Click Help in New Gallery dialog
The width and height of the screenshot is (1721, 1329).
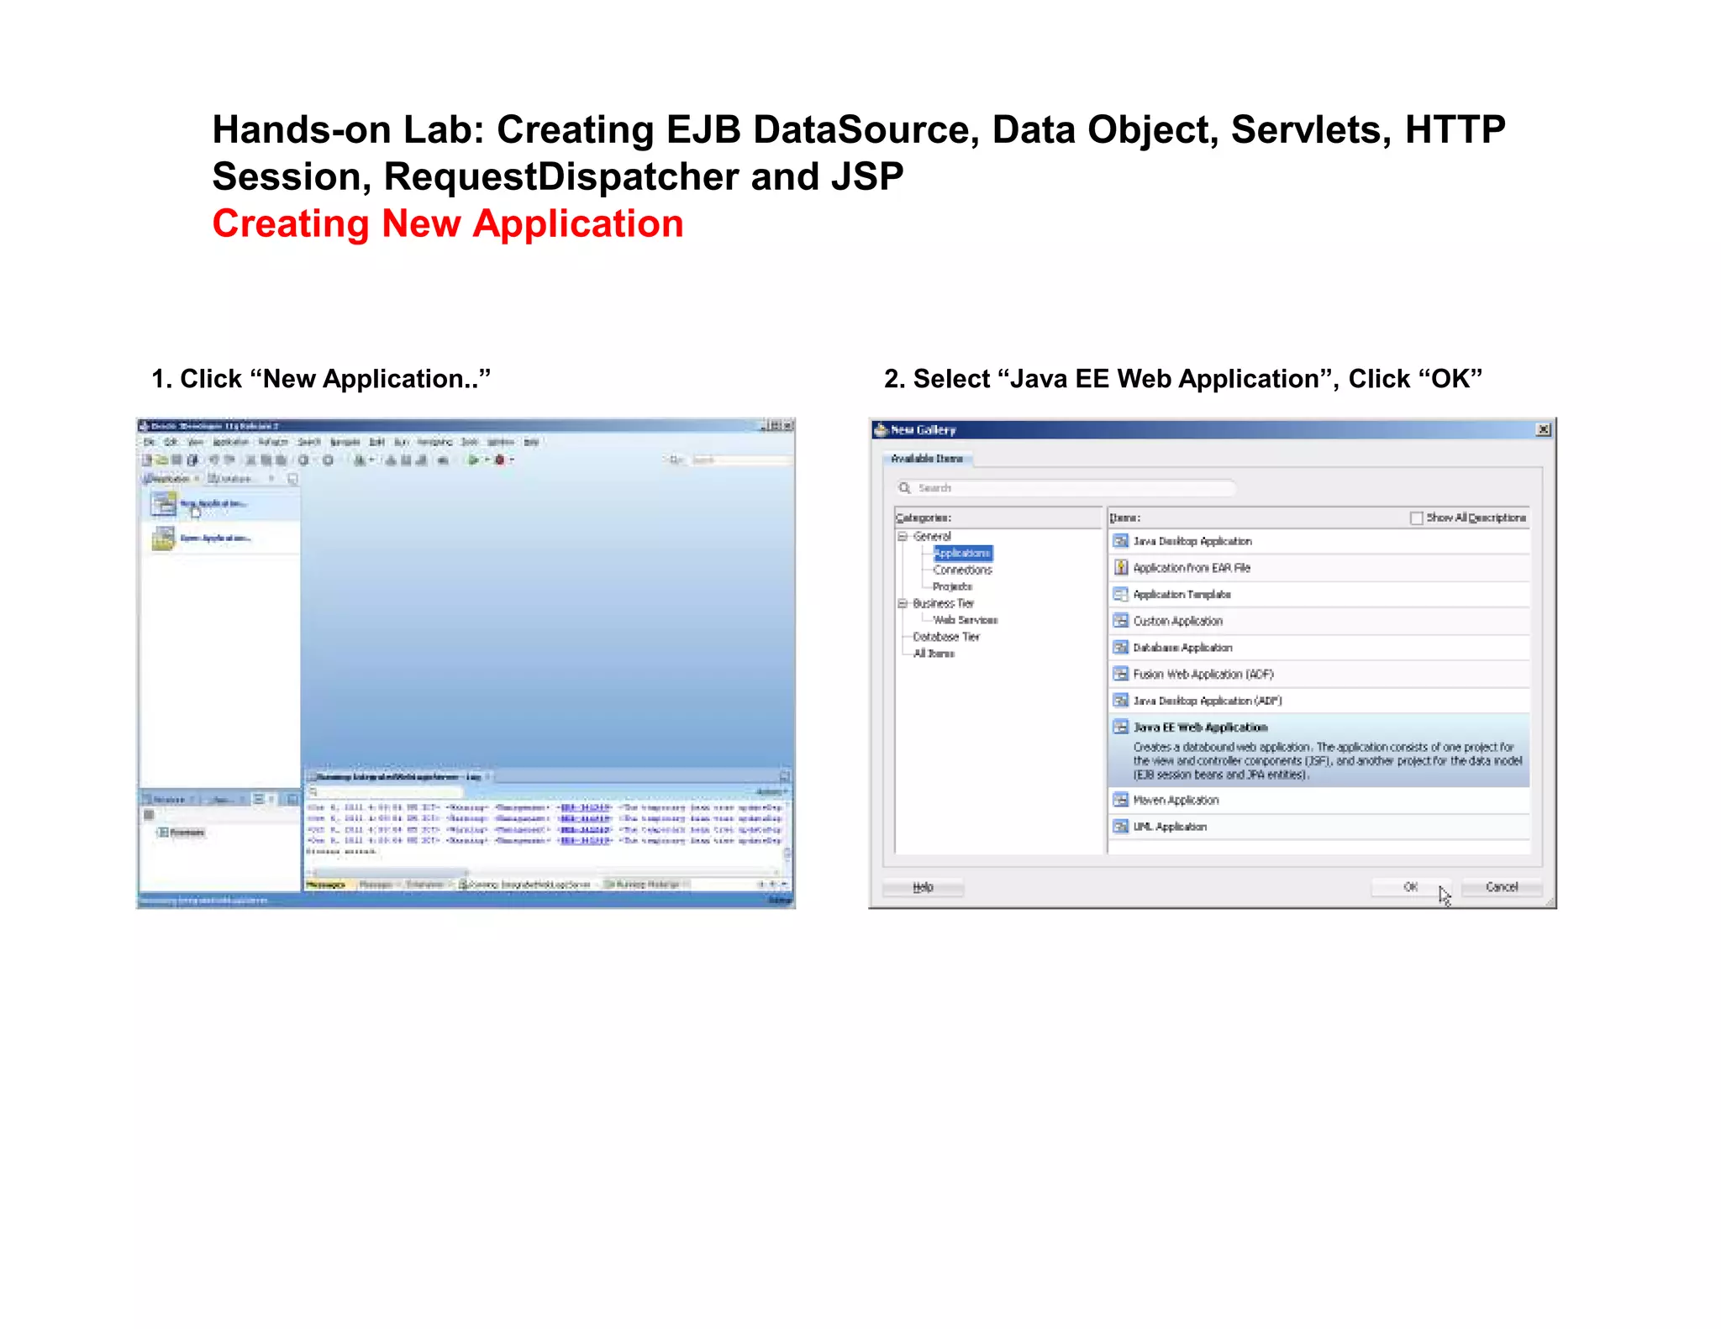tap(923, 887)
